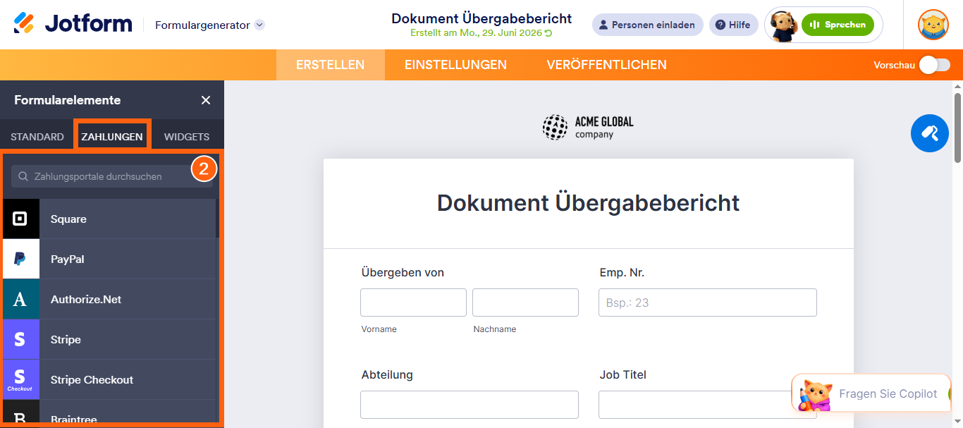Click the Zahlungsportale durchsuchen search field
This screenshot has height=428, width=963.
point(112,176)
